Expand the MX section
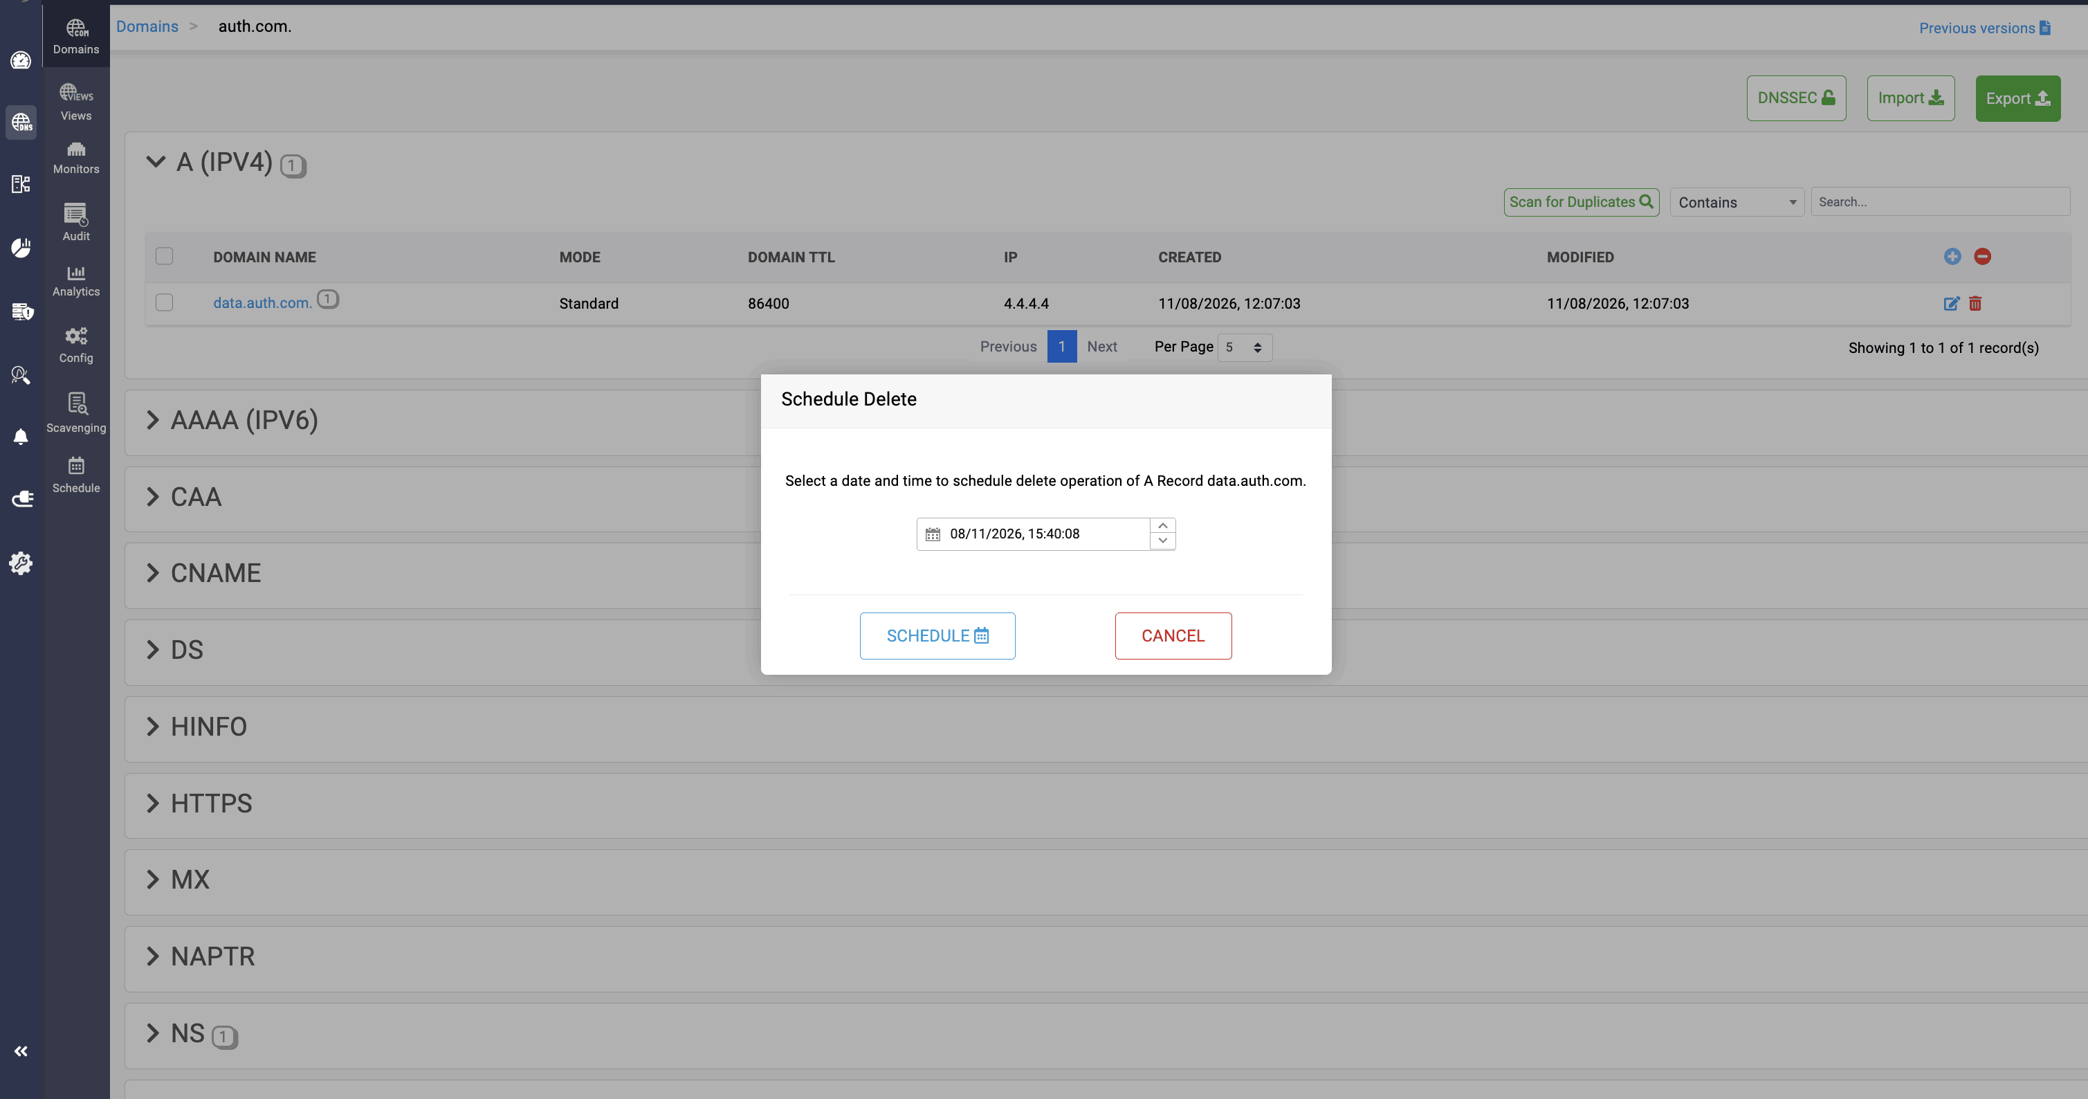The height and width of the screenshot is (1099, 2088). point(152,879)
